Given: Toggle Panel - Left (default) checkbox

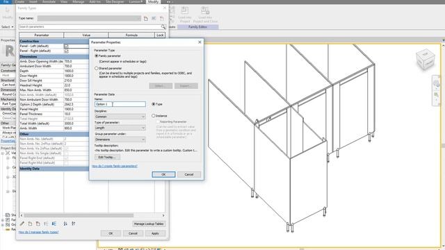Looking at the screenshot, I should tap(67, 46).
